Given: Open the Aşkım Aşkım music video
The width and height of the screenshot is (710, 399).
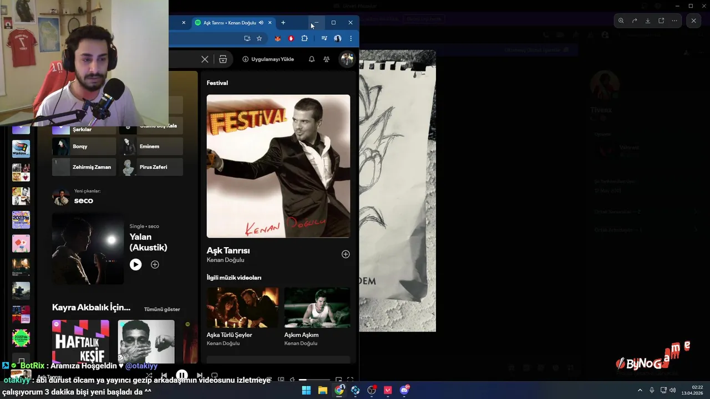Looking at the screenshot, I should pyautogui.click(x=317, y=308).
